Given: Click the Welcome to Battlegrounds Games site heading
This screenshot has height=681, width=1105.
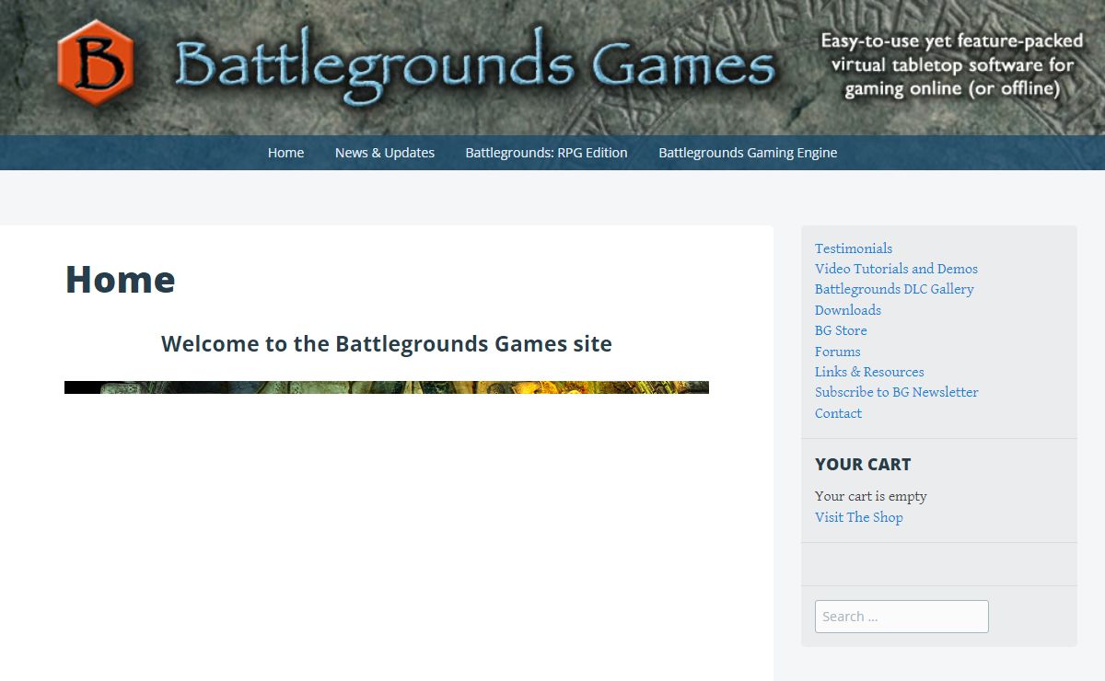Looking at the screenshot, I should 387,344.
